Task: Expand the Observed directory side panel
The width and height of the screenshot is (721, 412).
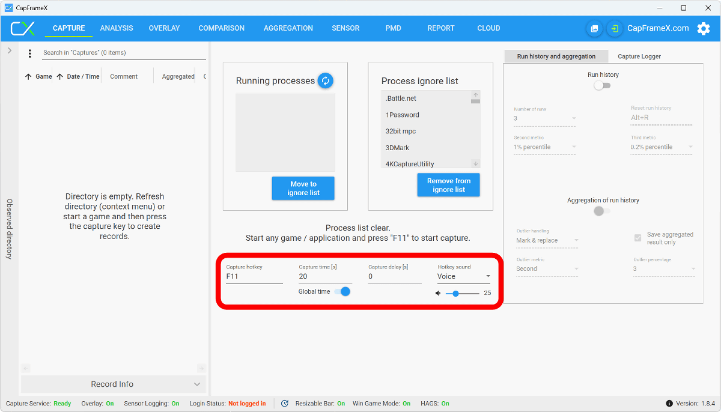Action: pos(10,51)
